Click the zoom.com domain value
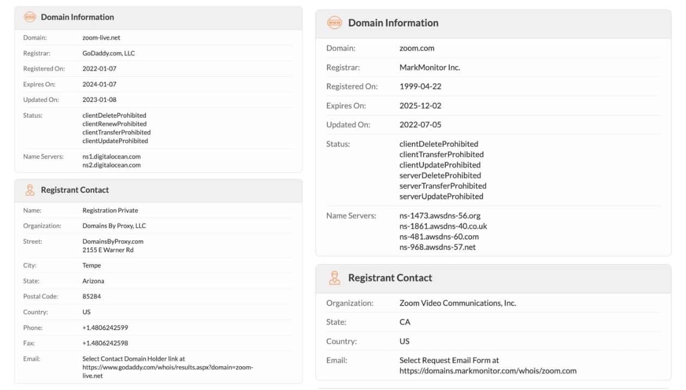Screen dimensions: 686x390 [416, 48]
